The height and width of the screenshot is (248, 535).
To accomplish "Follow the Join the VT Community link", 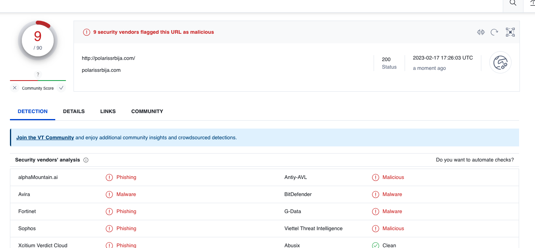I will tap(45, 138).
